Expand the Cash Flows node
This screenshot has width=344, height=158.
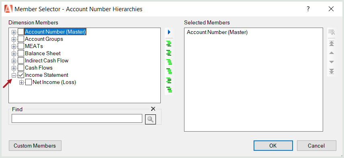[14, 68]
